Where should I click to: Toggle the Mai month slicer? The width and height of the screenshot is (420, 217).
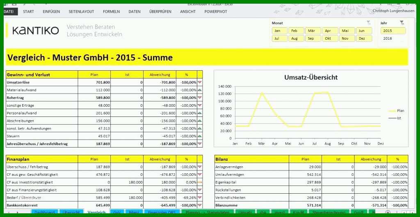click(x=347, y=31)
